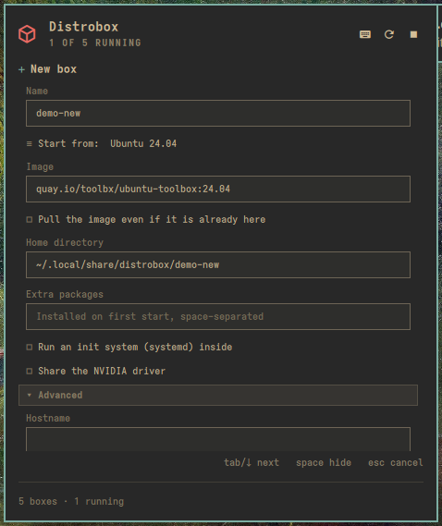This screenshot has height=526, width=442.
Task: Click the Home directory input field
Action: click(x=218, y=264)
